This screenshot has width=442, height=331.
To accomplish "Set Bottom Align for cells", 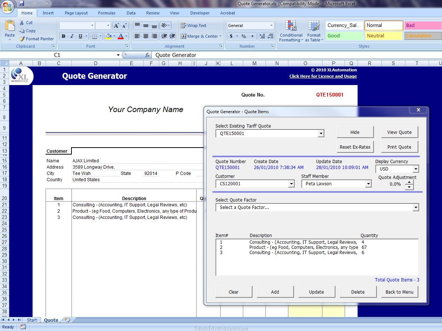I will (x=154, y=26).
